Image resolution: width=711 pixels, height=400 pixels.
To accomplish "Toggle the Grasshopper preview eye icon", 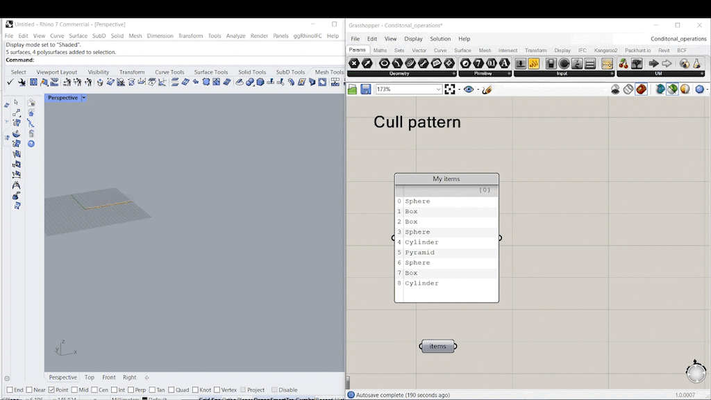I will [469, 90].
